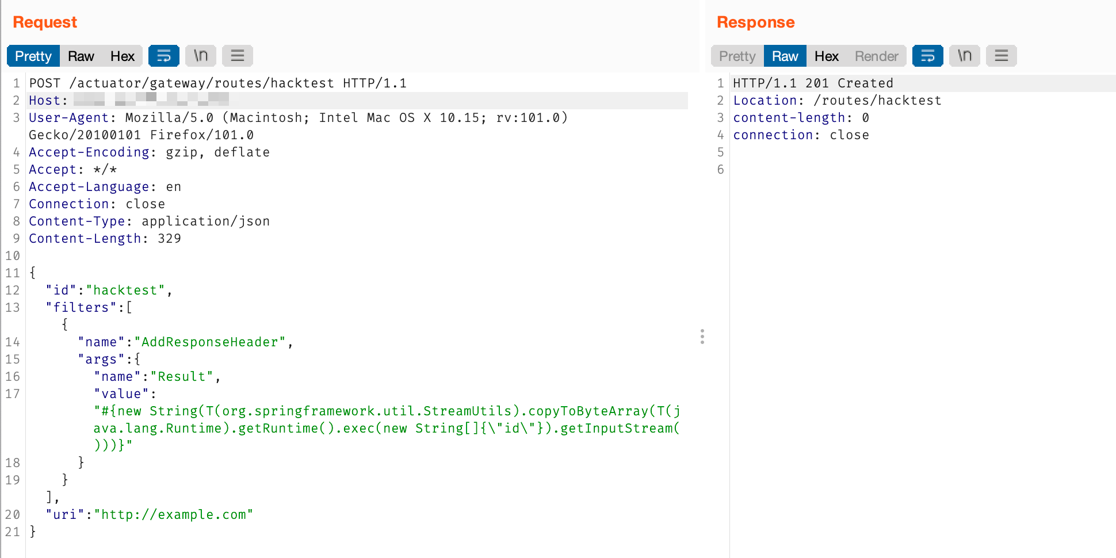The image size is (1116, 558).
Task: Click the HTTP/1.1 201 Created status line
Action: point(813,83)
